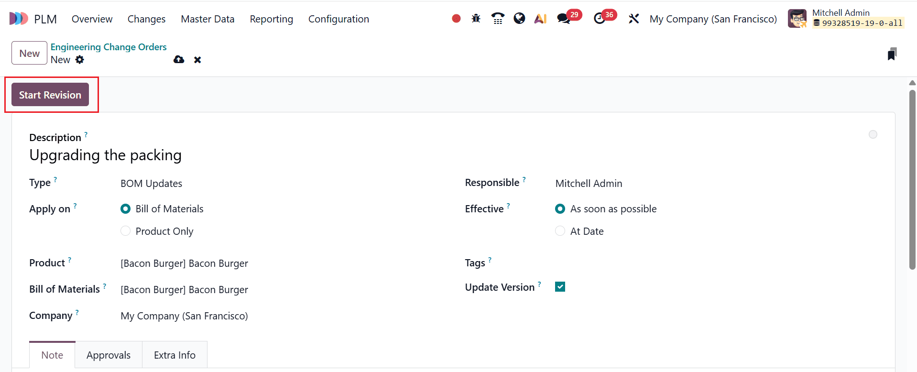Go to Engineering Change Orders breadcrumb
The height and width of the screenshot is (372, 917).
(109, 47)
